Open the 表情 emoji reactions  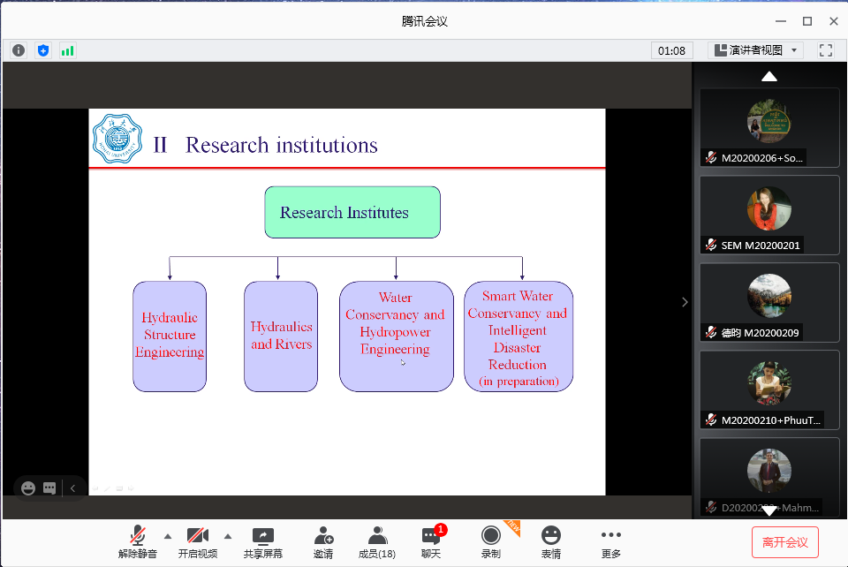click(x=551, y=541)
